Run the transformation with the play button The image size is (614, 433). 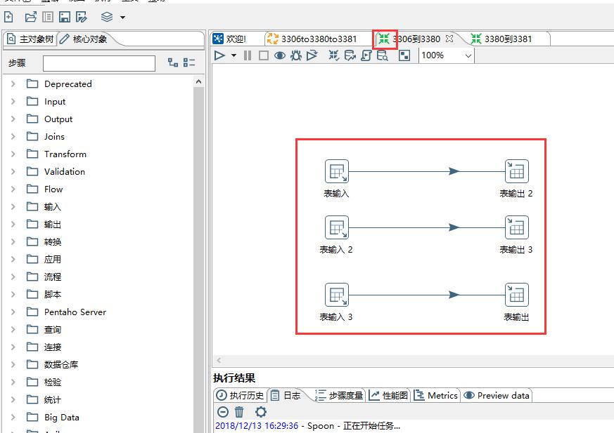(x=219, y=55)
